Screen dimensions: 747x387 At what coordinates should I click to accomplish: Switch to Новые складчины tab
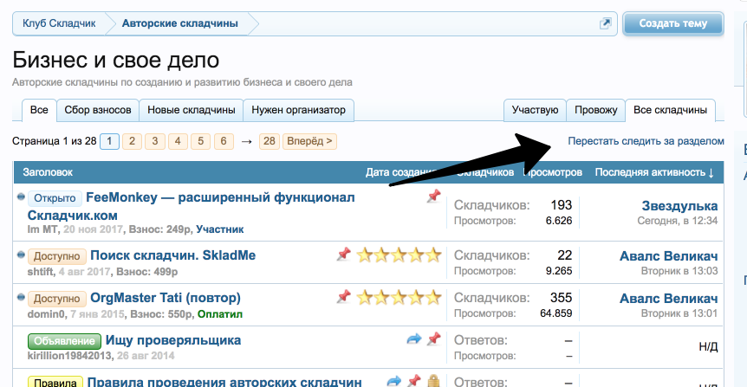(192, 110)
